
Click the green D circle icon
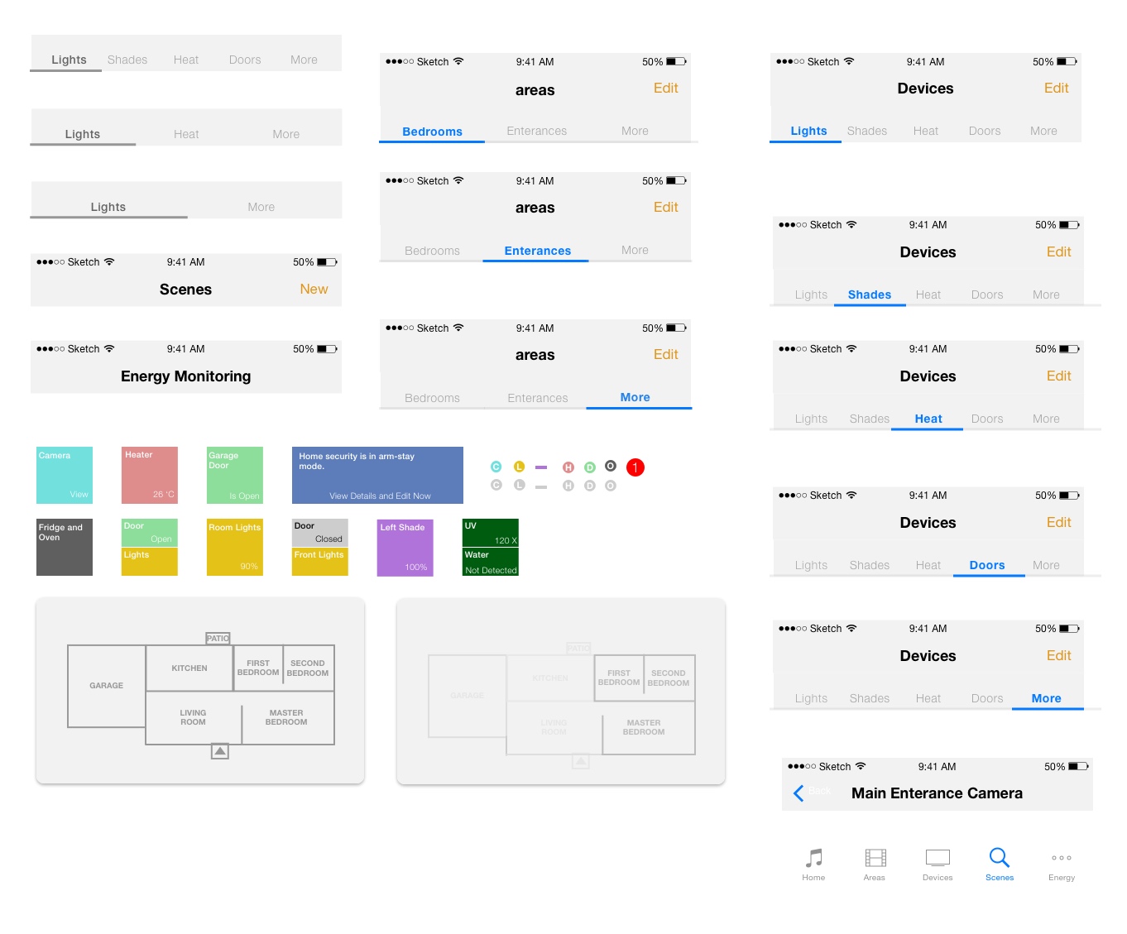tap(590, 467)
